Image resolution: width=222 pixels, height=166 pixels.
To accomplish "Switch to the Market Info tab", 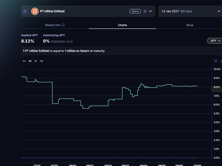I will (55, 25).
